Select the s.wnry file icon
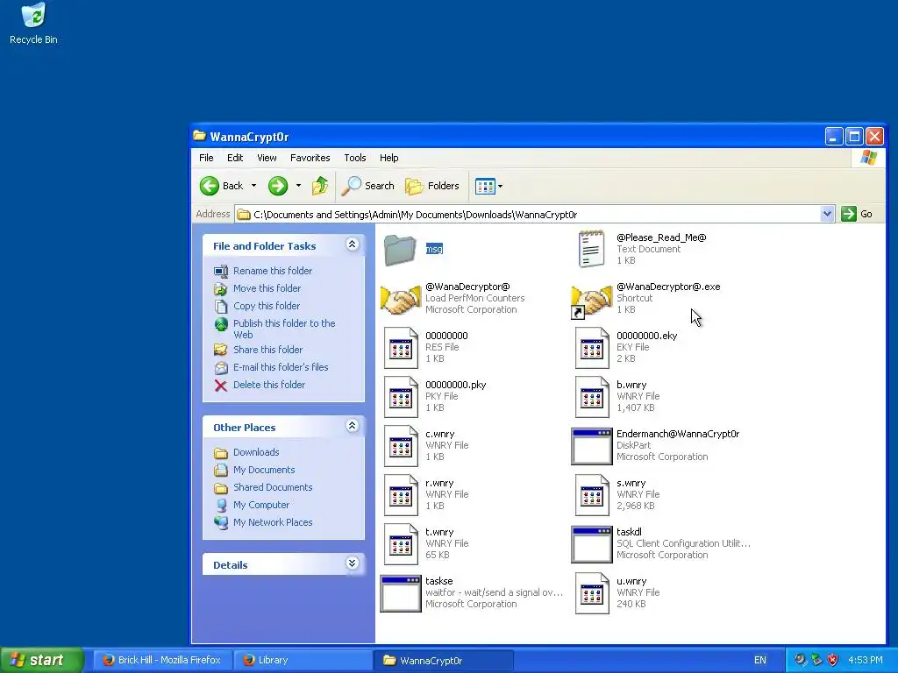898x673 pixels. [x=592, y=495]
